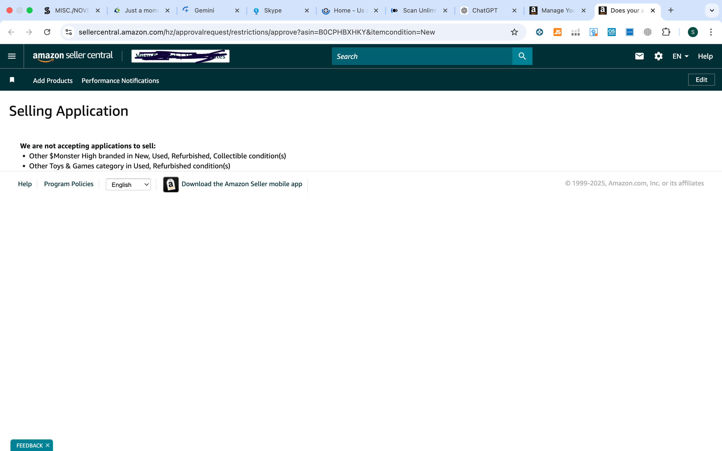Click the bookmark flag icon

[x=12, y=80]
